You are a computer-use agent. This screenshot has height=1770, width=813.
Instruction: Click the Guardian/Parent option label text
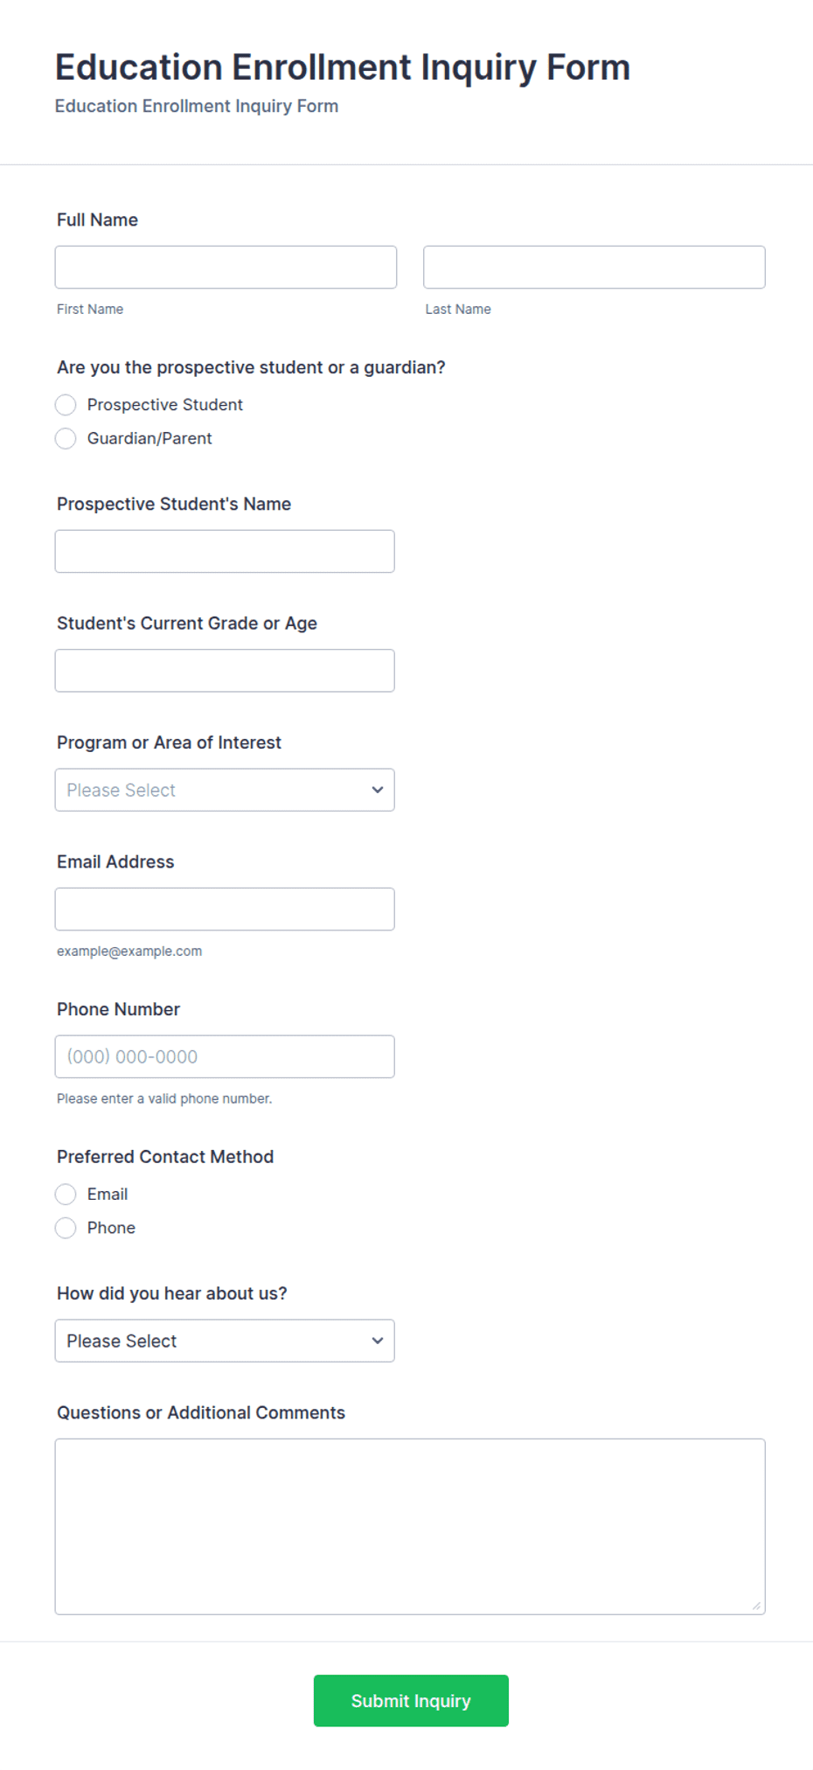click(x=149, y=438)
